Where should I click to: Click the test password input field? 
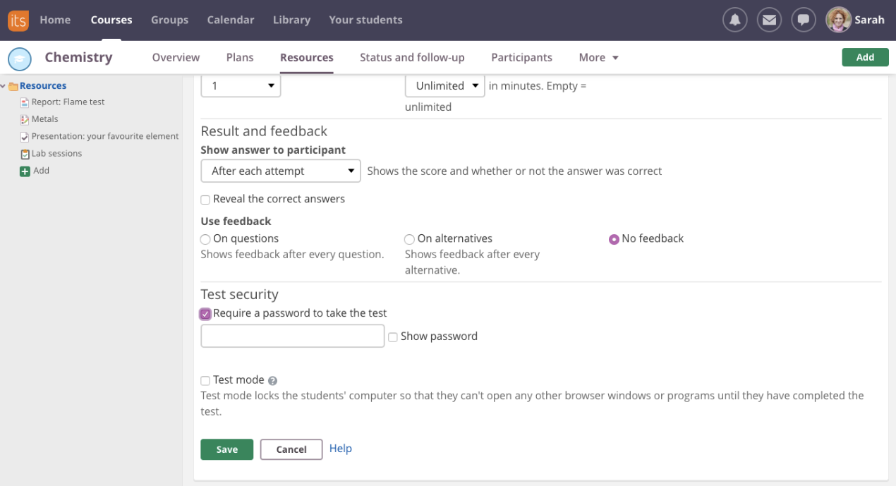[x=292, y=336]
